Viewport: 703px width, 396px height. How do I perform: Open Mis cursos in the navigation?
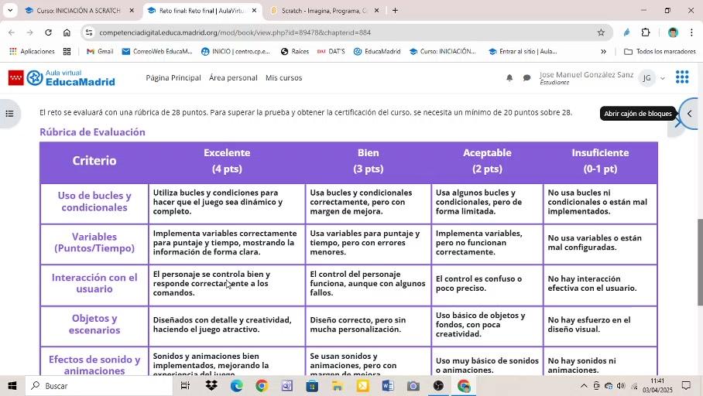(284, 78)
